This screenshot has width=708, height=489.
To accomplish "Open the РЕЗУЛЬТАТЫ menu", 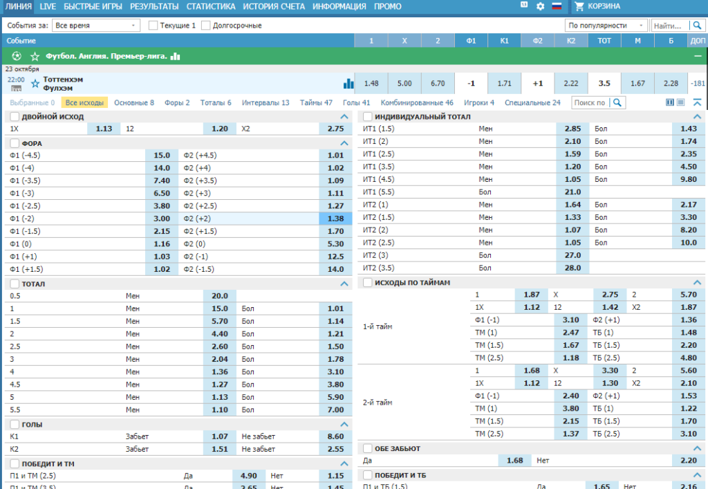I will 154,6.
